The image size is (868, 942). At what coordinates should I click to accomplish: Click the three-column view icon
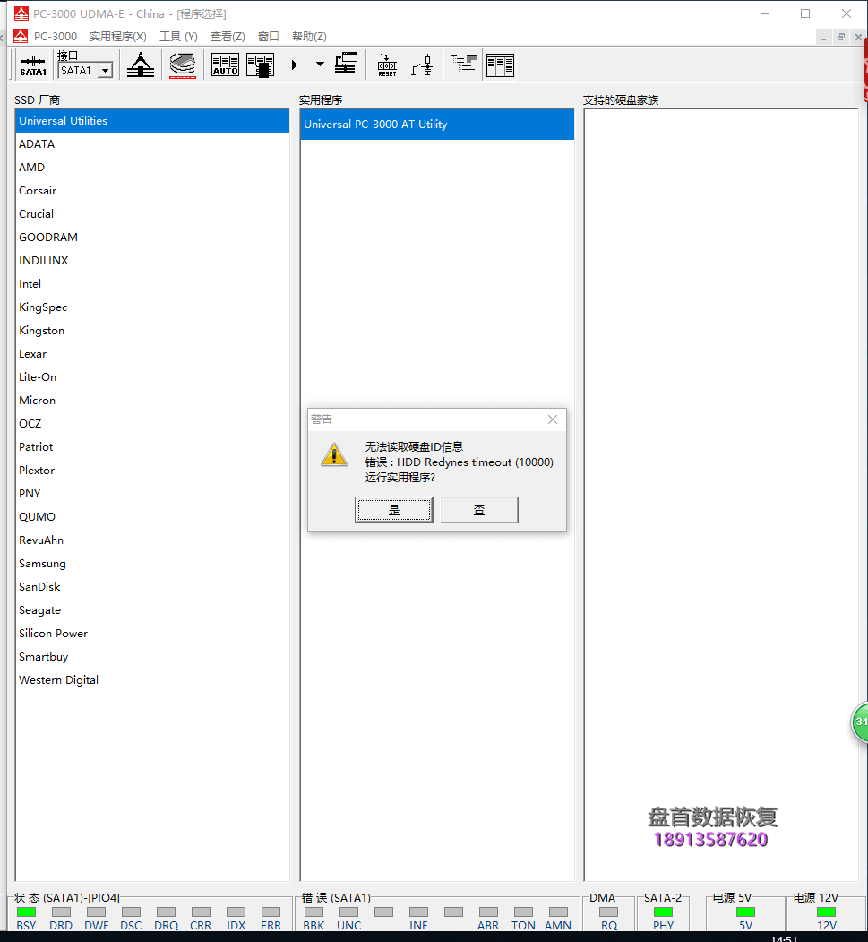[500, 65]
